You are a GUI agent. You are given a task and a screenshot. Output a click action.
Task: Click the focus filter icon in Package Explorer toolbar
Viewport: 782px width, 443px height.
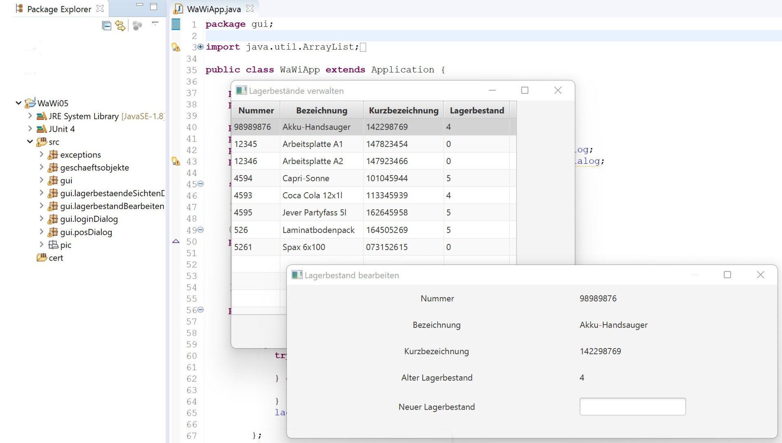137,26
